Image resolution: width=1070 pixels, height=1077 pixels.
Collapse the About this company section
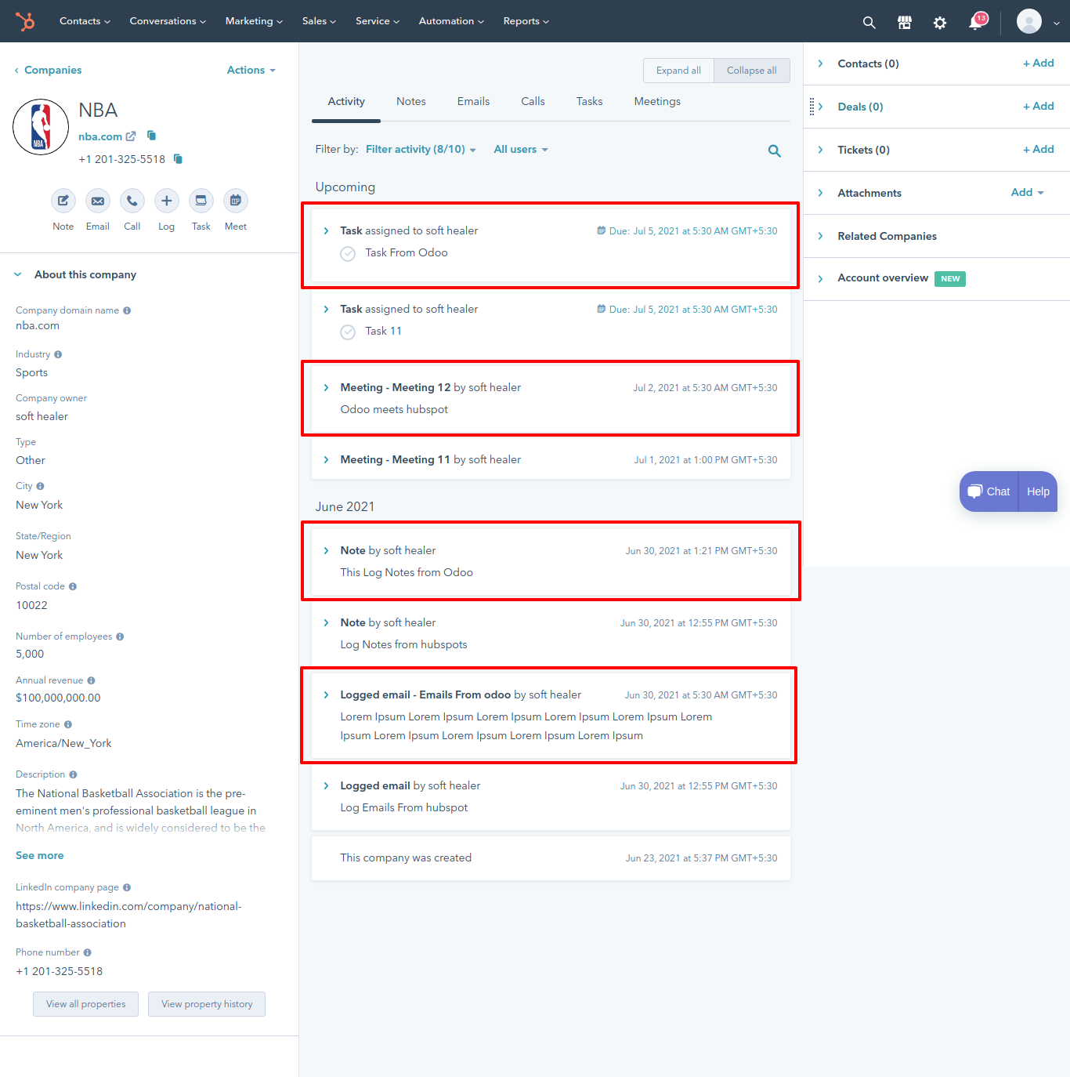click(x=18, y=275)
